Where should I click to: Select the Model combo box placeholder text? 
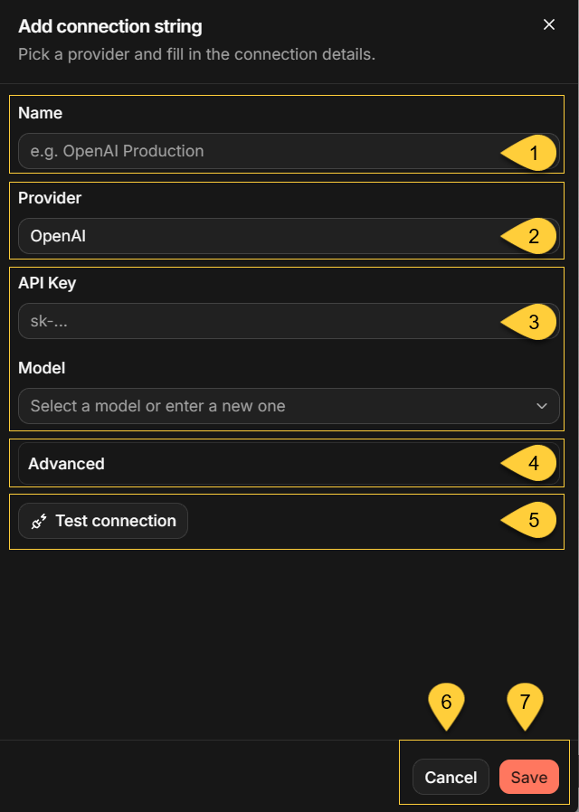158,406
